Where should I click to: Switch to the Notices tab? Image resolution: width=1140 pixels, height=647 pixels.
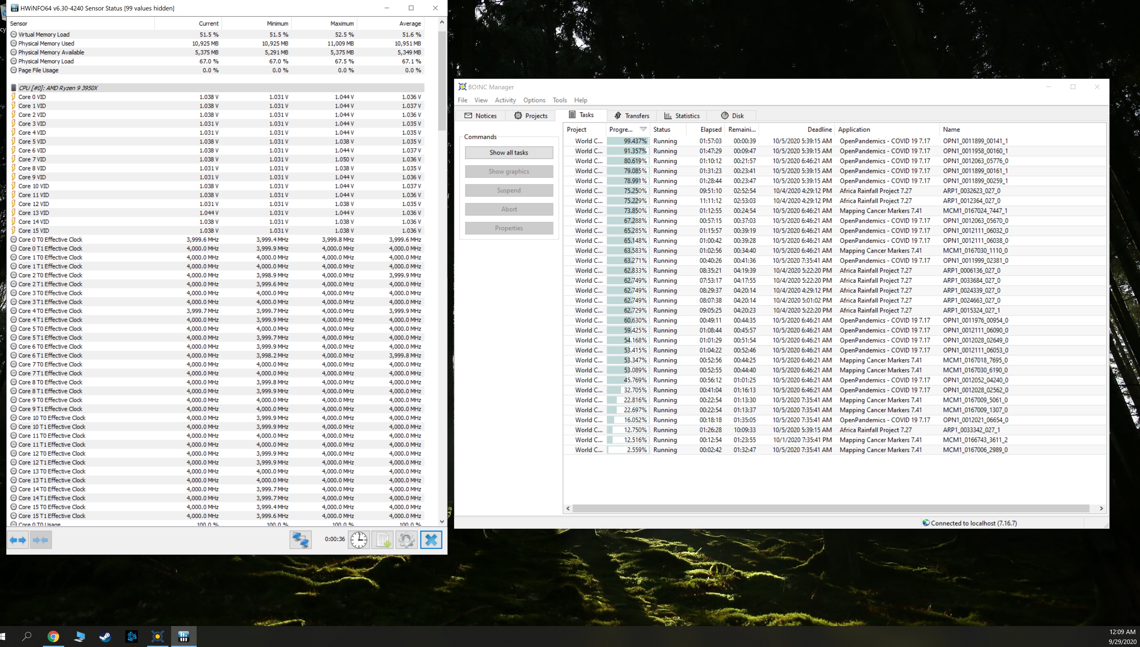pyautogui.click(x=481, y=116)
